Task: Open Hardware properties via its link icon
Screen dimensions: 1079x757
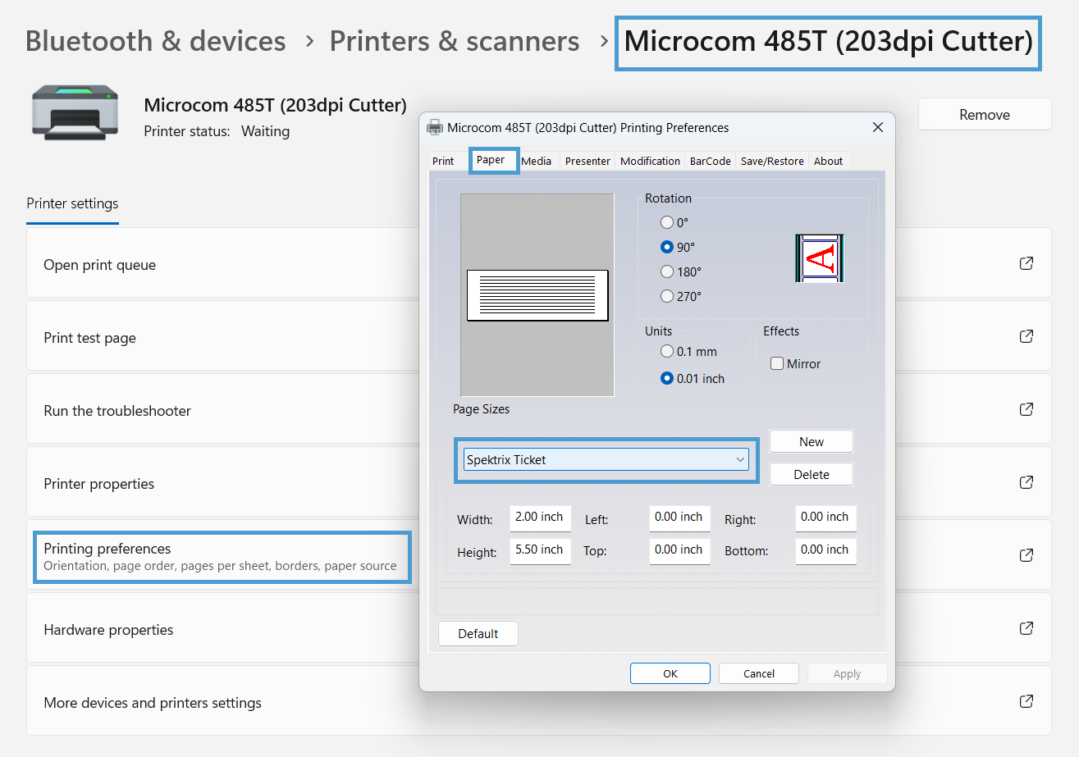Action: click(x=1026, y=628)
